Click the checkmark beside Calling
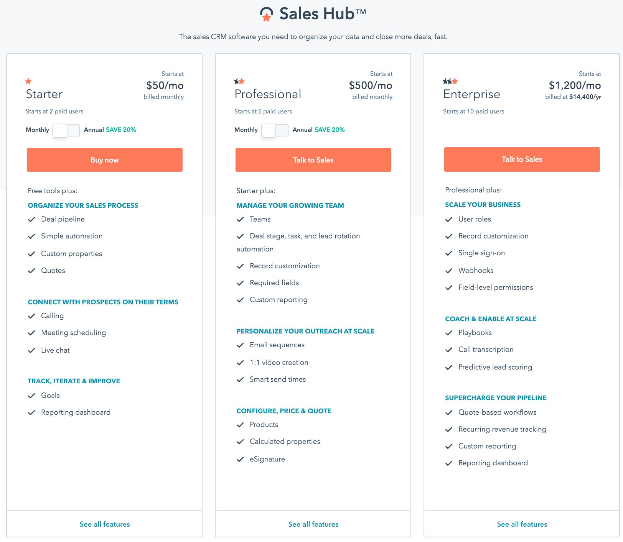Viewport: 623px width, 542px height. (31, 316)
